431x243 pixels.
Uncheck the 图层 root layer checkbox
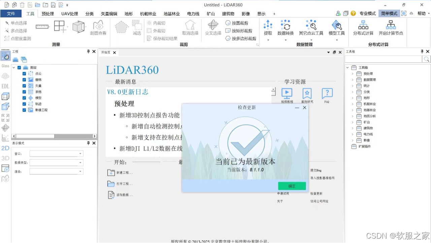(19, 67)
